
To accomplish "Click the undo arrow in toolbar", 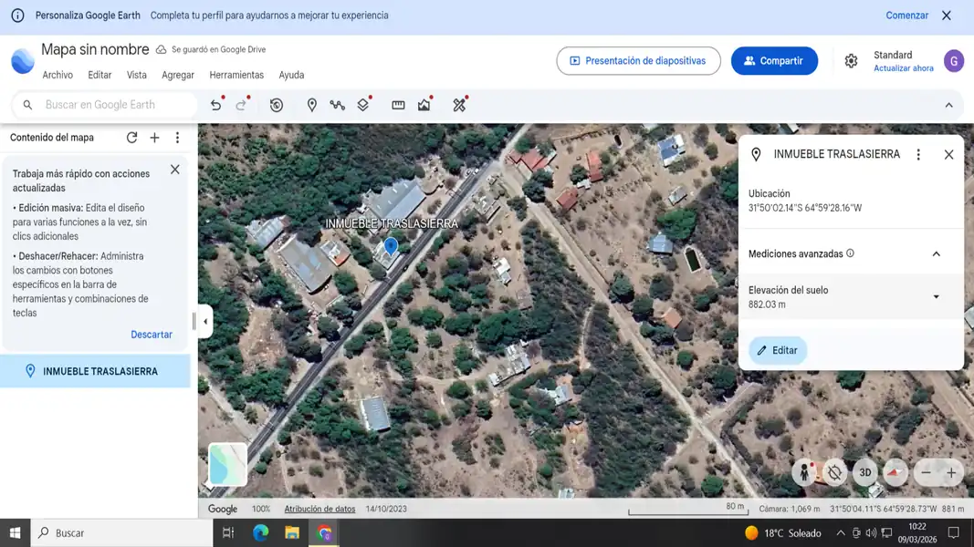I will [x=215, y=106].
